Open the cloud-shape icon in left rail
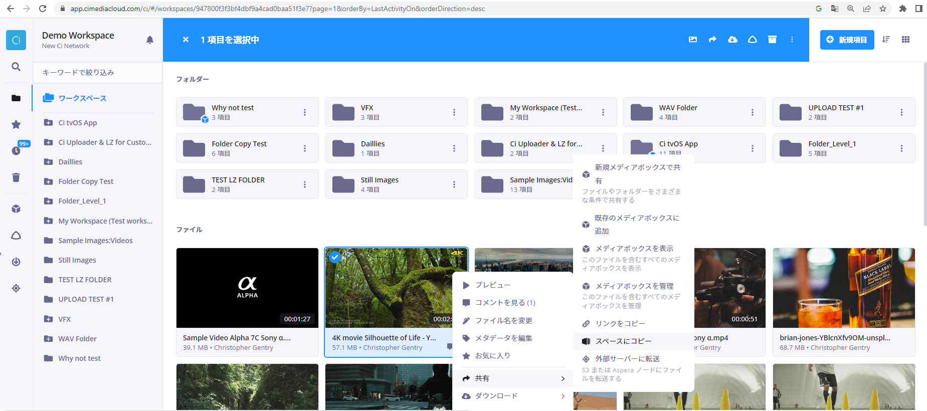Image resolution: width=927 pixels, height=411 pixels. [16, 236]
